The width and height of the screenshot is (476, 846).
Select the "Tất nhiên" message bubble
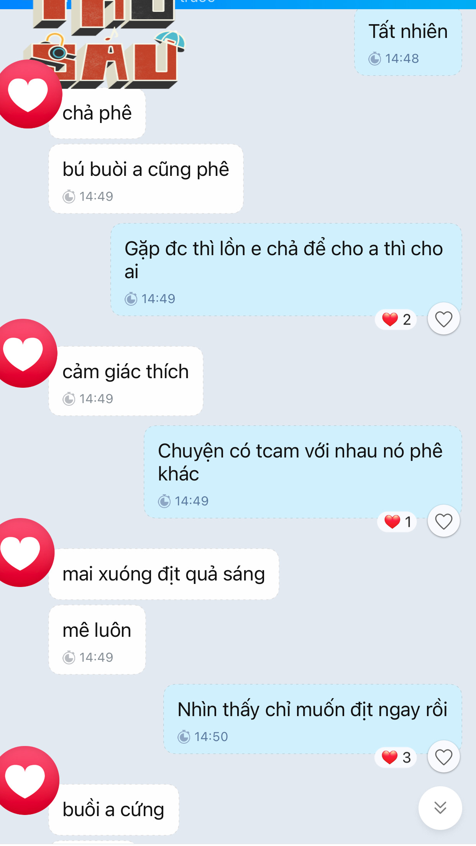(408, 42)
